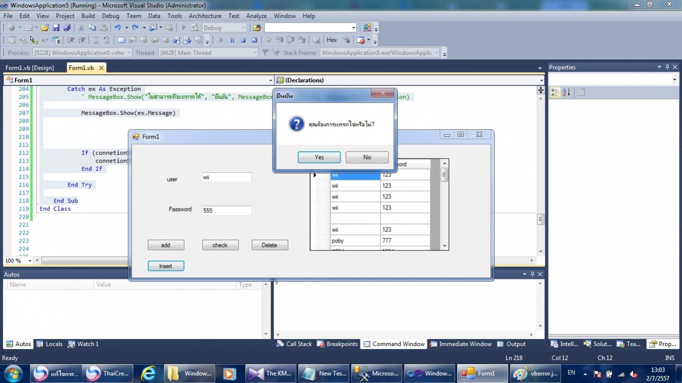Click the Categorized view icon in Properties
The height and width of the screenshot is (383, 682).
(x=555, y=92)
